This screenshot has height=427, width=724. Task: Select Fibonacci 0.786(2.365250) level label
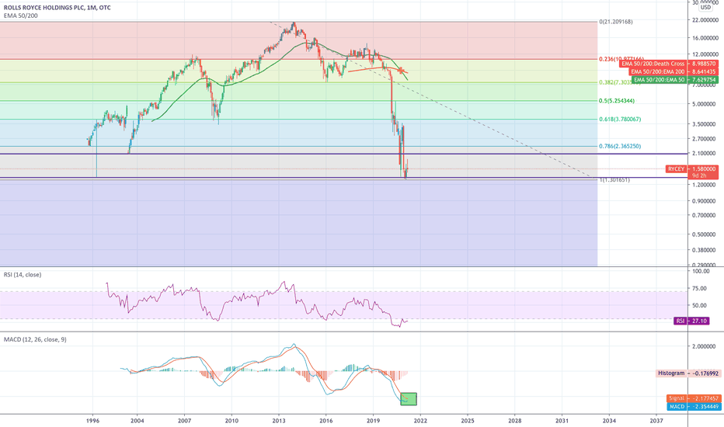(620, 146)
